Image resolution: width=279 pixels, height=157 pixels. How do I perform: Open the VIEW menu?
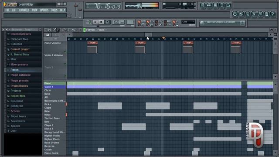pyautogui.click(x=35, y=10)
